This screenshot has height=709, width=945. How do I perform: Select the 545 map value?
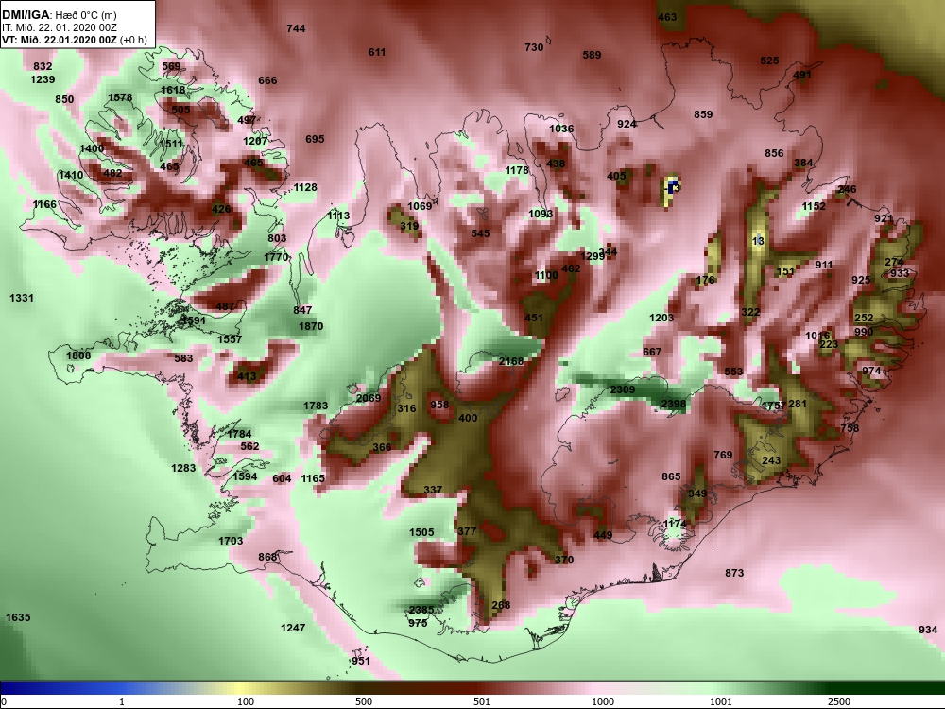[x=480, y=233]
